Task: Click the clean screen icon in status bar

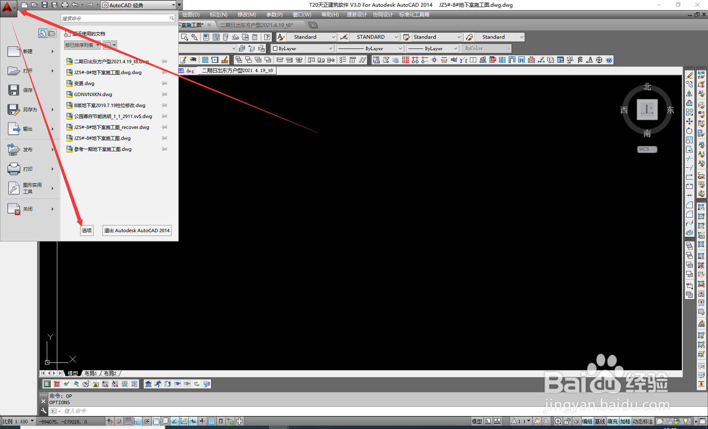Action: click(x=703, y=421)
